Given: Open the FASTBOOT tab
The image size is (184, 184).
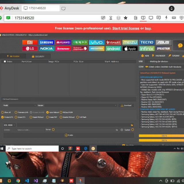Looking at the screenshot, I should pos(158,56).
